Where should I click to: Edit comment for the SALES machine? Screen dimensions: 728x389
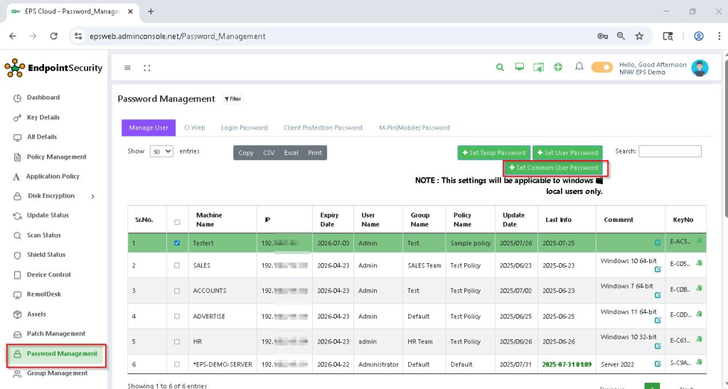tap(658, 270)
